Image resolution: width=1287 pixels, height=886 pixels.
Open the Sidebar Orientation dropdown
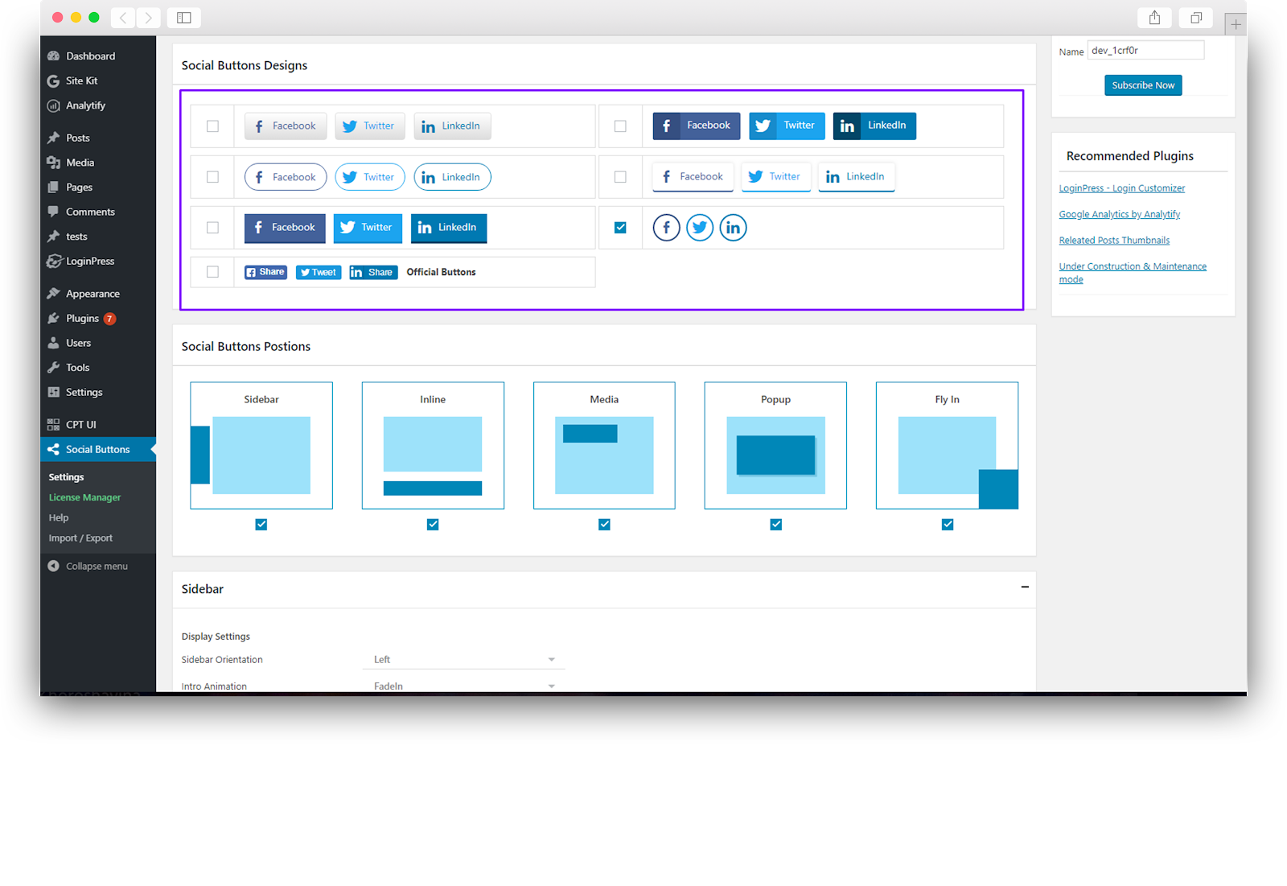(464, 660)
